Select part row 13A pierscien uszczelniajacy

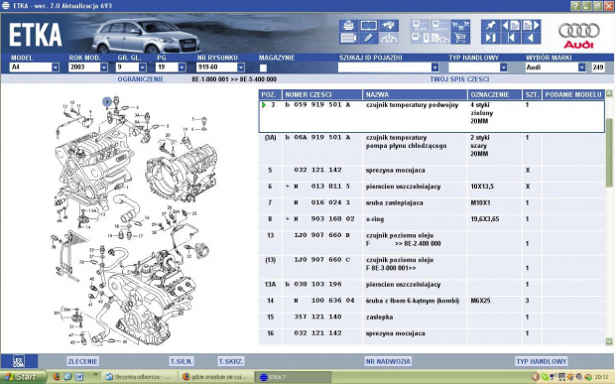click(431, 288)
